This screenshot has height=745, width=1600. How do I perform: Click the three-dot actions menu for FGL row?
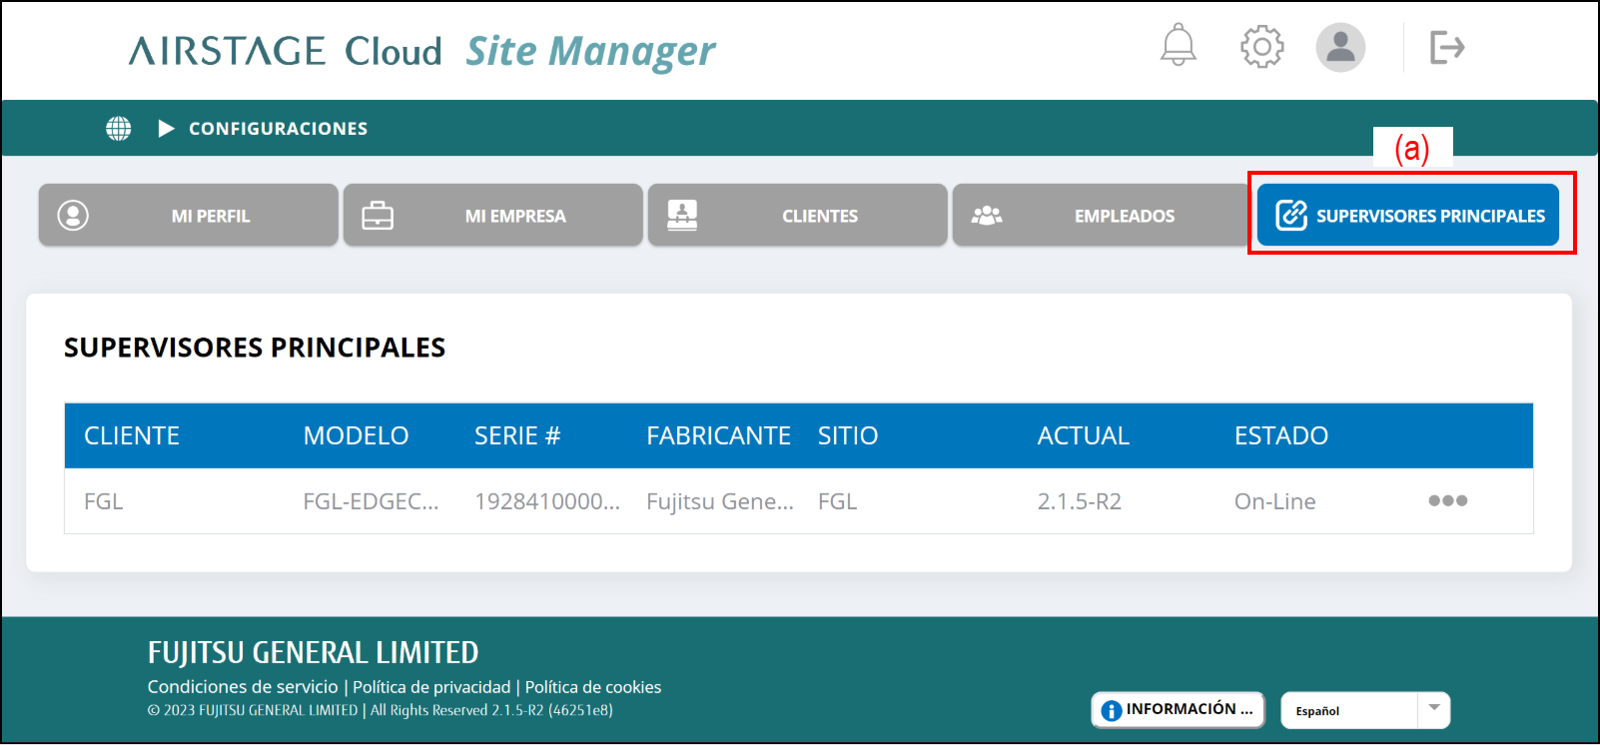(1447, 501)
